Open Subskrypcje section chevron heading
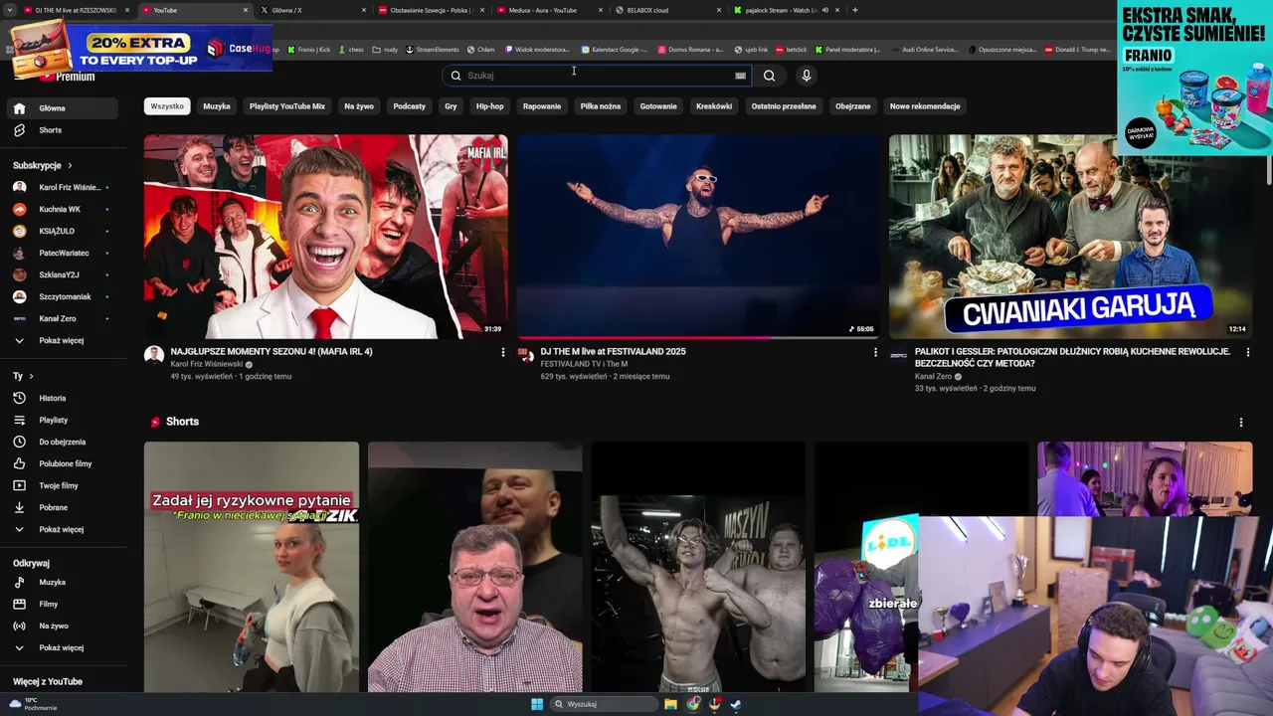This screenshot has width=1273, height=716. click(x=43, y=165)
